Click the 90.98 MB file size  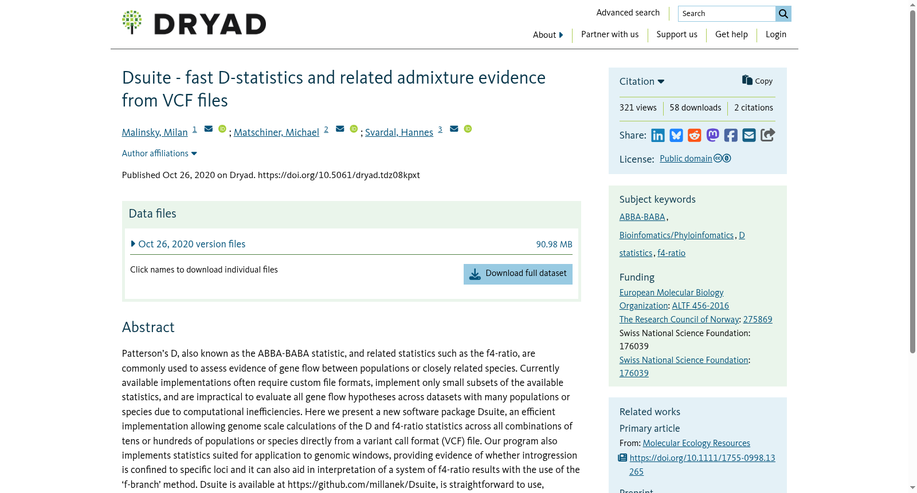554,244
